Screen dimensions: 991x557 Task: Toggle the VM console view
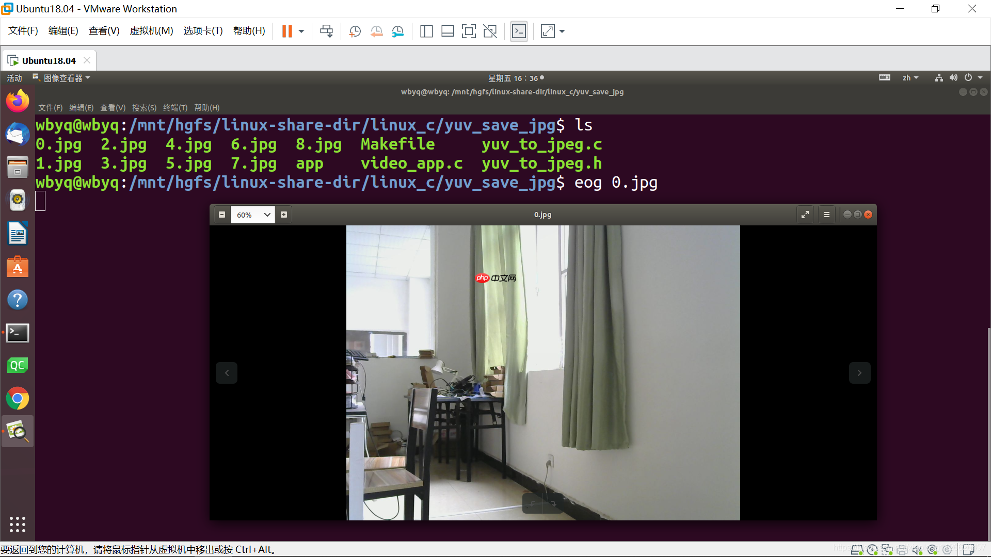click(x=519, y=31)
